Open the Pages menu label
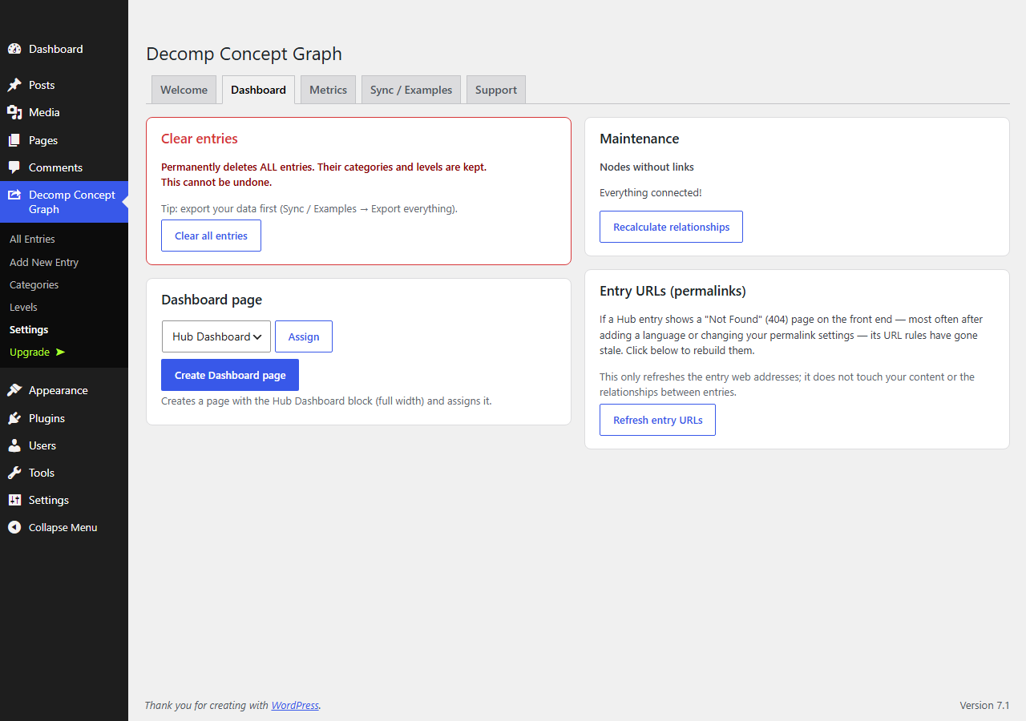 tap(43, 140)
